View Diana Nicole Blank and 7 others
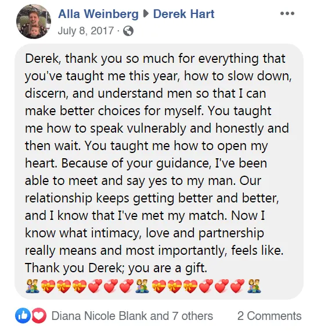This screenshot has width=310, height=331. coord(132,316)
